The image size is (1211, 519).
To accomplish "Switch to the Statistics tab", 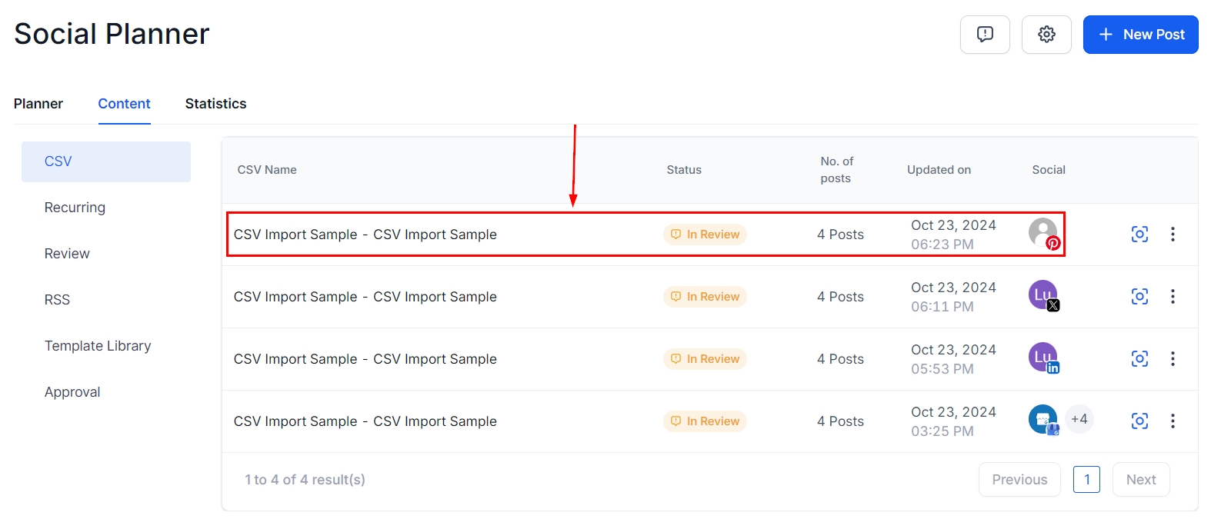I will [x=215, y=104].
